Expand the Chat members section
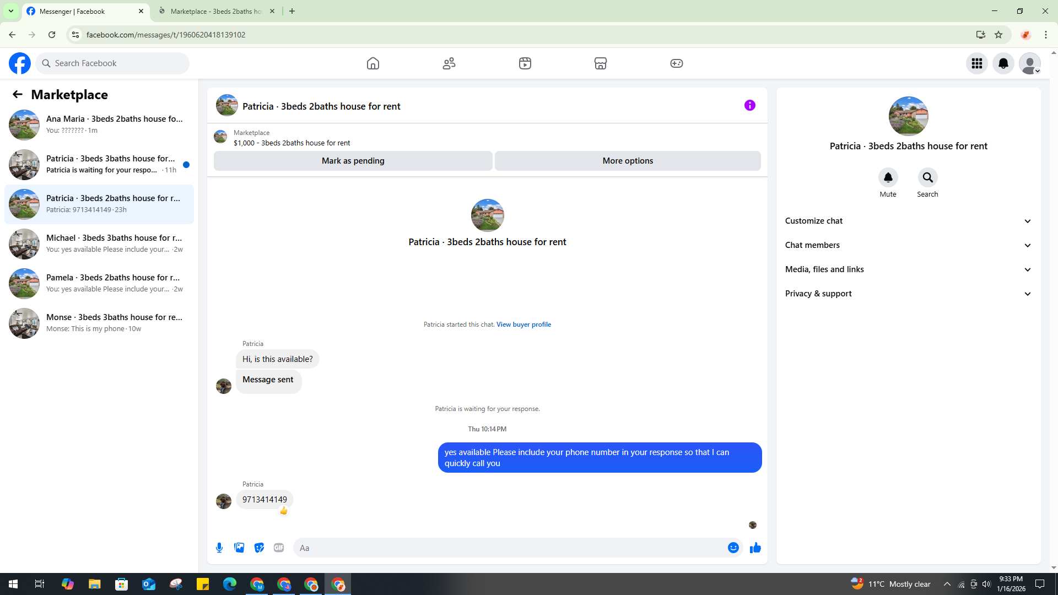Image resolution: width=1058 pixels, height=595 pixels. coord(908,245)
